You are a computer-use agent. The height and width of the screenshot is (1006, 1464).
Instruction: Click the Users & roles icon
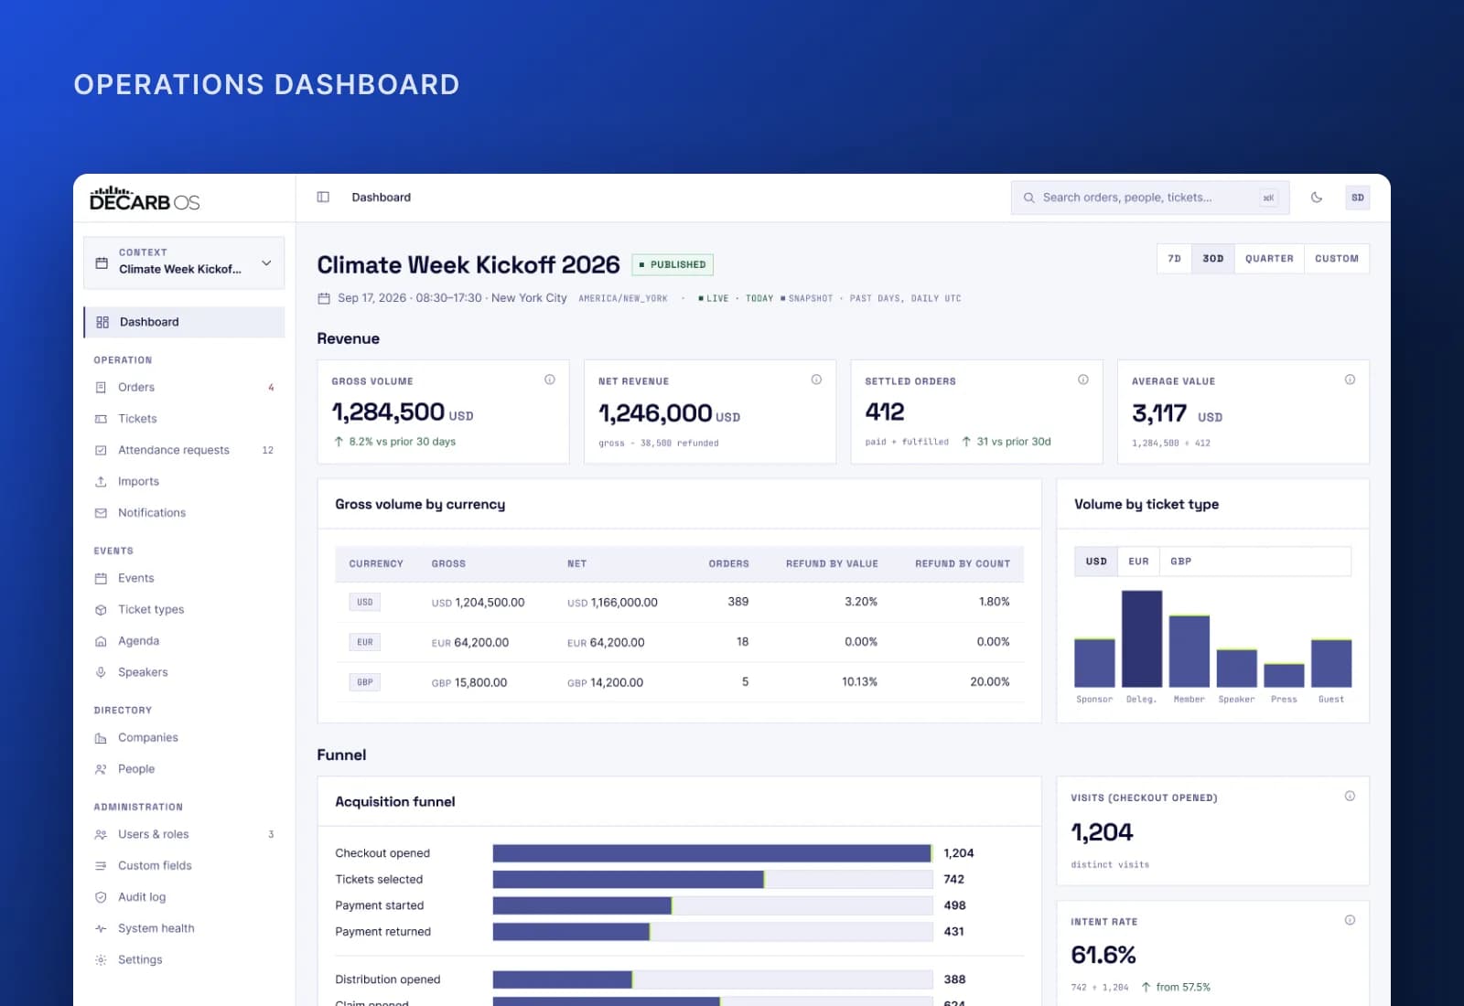pyautogui.click(x=101, y=835)
